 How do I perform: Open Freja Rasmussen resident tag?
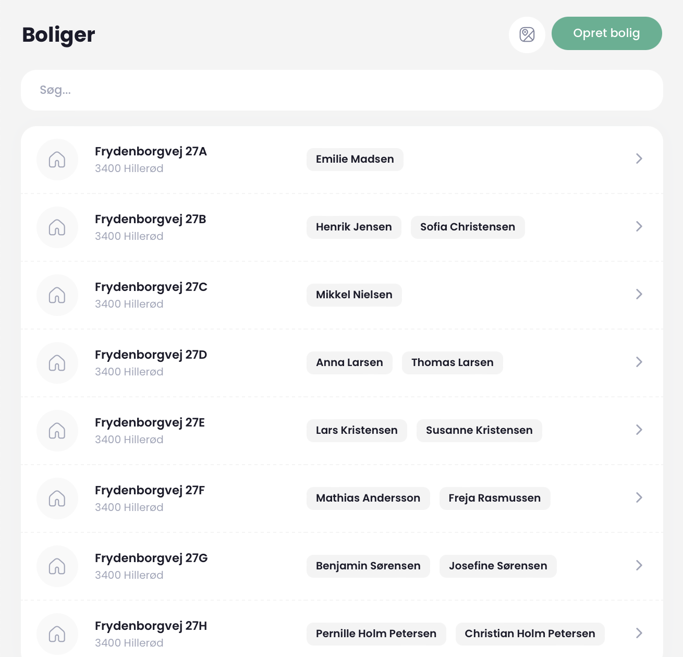point(495,498)
